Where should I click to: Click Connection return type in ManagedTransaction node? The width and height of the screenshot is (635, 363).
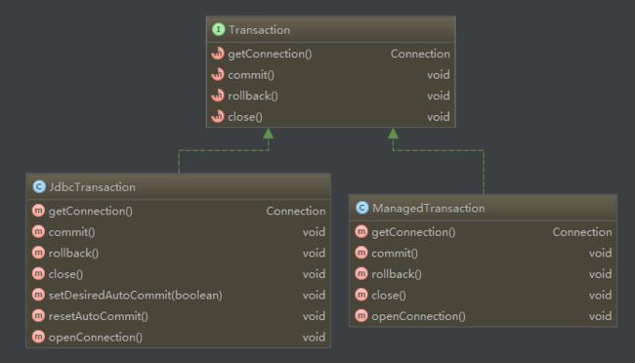point(582,232)
